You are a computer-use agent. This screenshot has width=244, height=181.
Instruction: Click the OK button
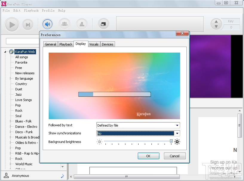[148, 156]
